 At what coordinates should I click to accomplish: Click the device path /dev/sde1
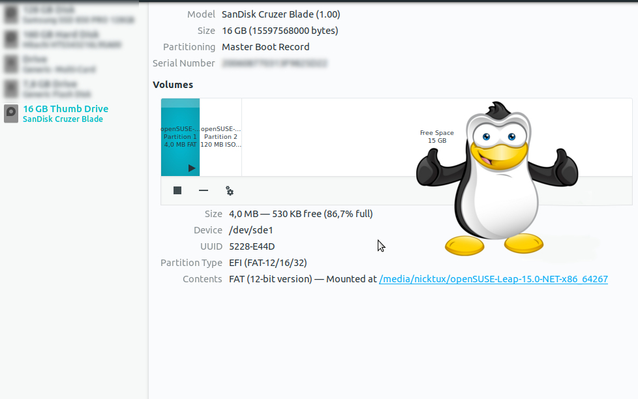(x=252, y=230)
